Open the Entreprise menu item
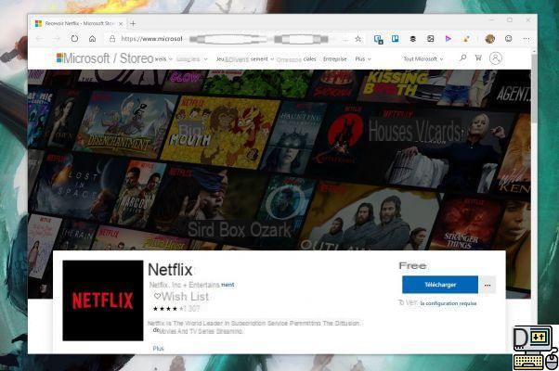The width and height of the screenshot is (559, 371). click(335, 59)
